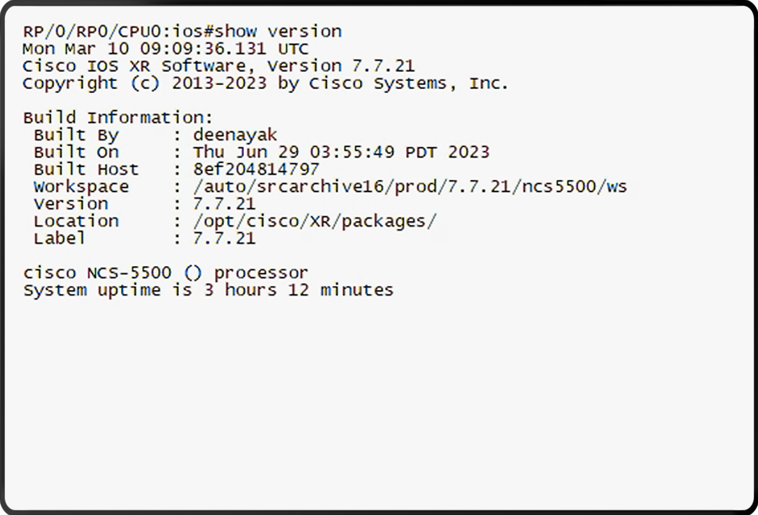Screen dimensions: 758x515
Task: Click the 'Built By' label
Action: 76,135
